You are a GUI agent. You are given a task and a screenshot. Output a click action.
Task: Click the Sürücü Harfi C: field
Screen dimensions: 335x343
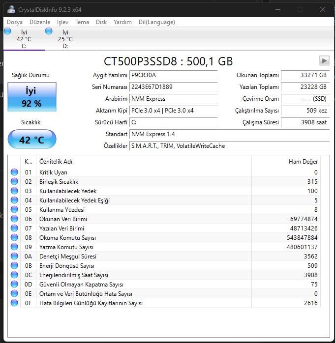[x=174, y=122]
